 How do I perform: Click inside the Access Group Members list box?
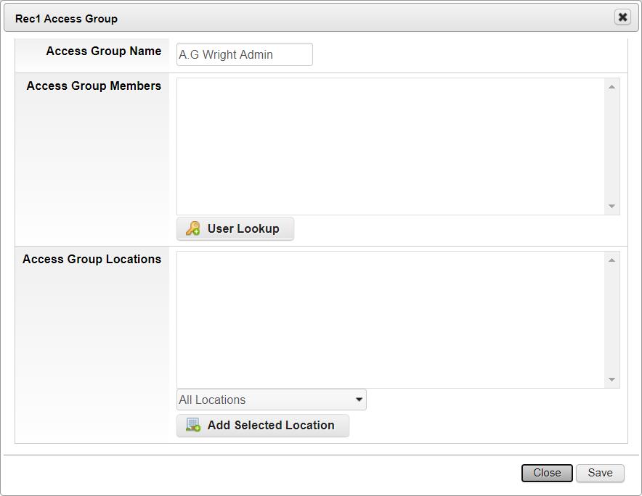point(390,146)
